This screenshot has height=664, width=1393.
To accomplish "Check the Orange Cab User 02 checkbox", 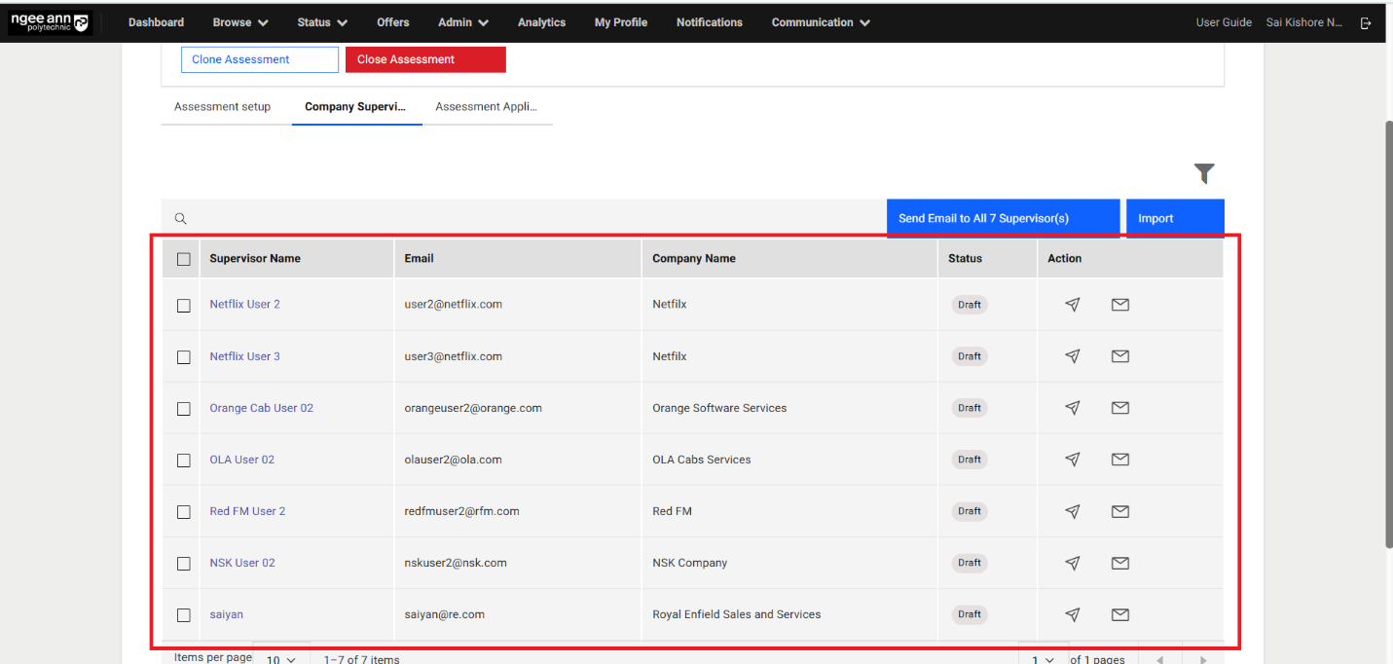I will tap(184, 409).
